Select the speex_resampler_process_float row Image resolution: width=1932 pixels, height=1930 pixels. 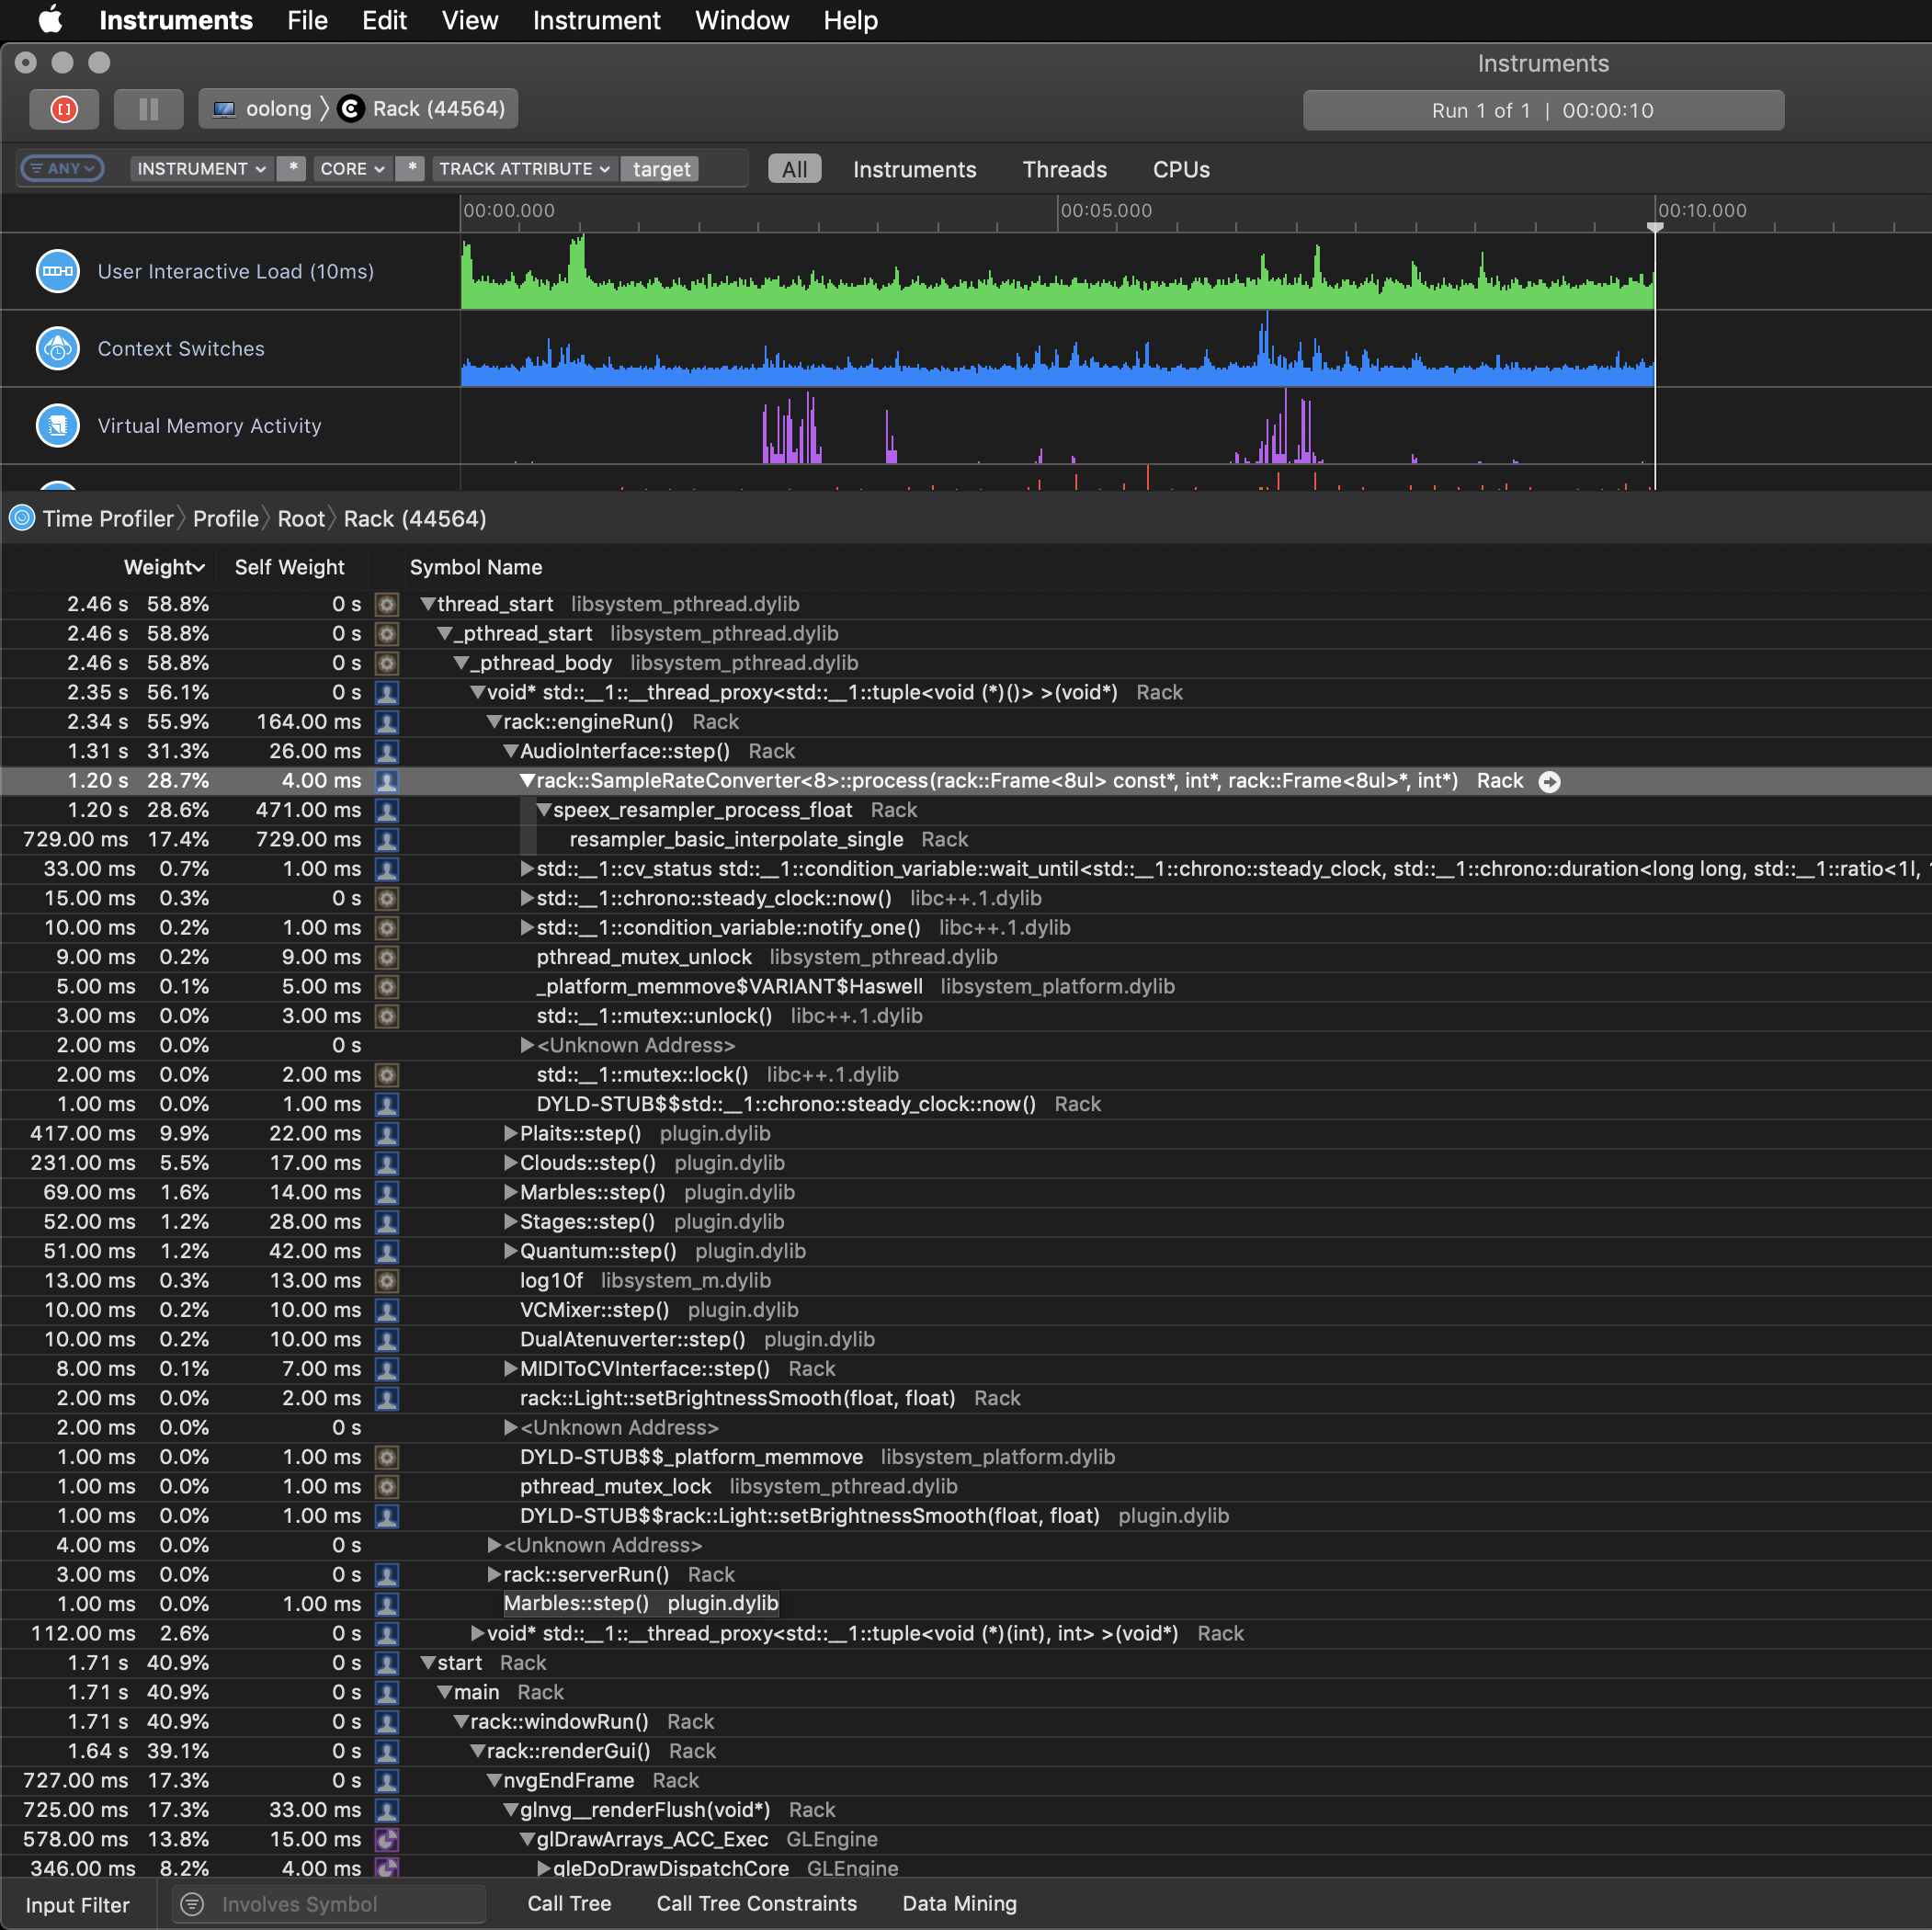coord(966,810)
